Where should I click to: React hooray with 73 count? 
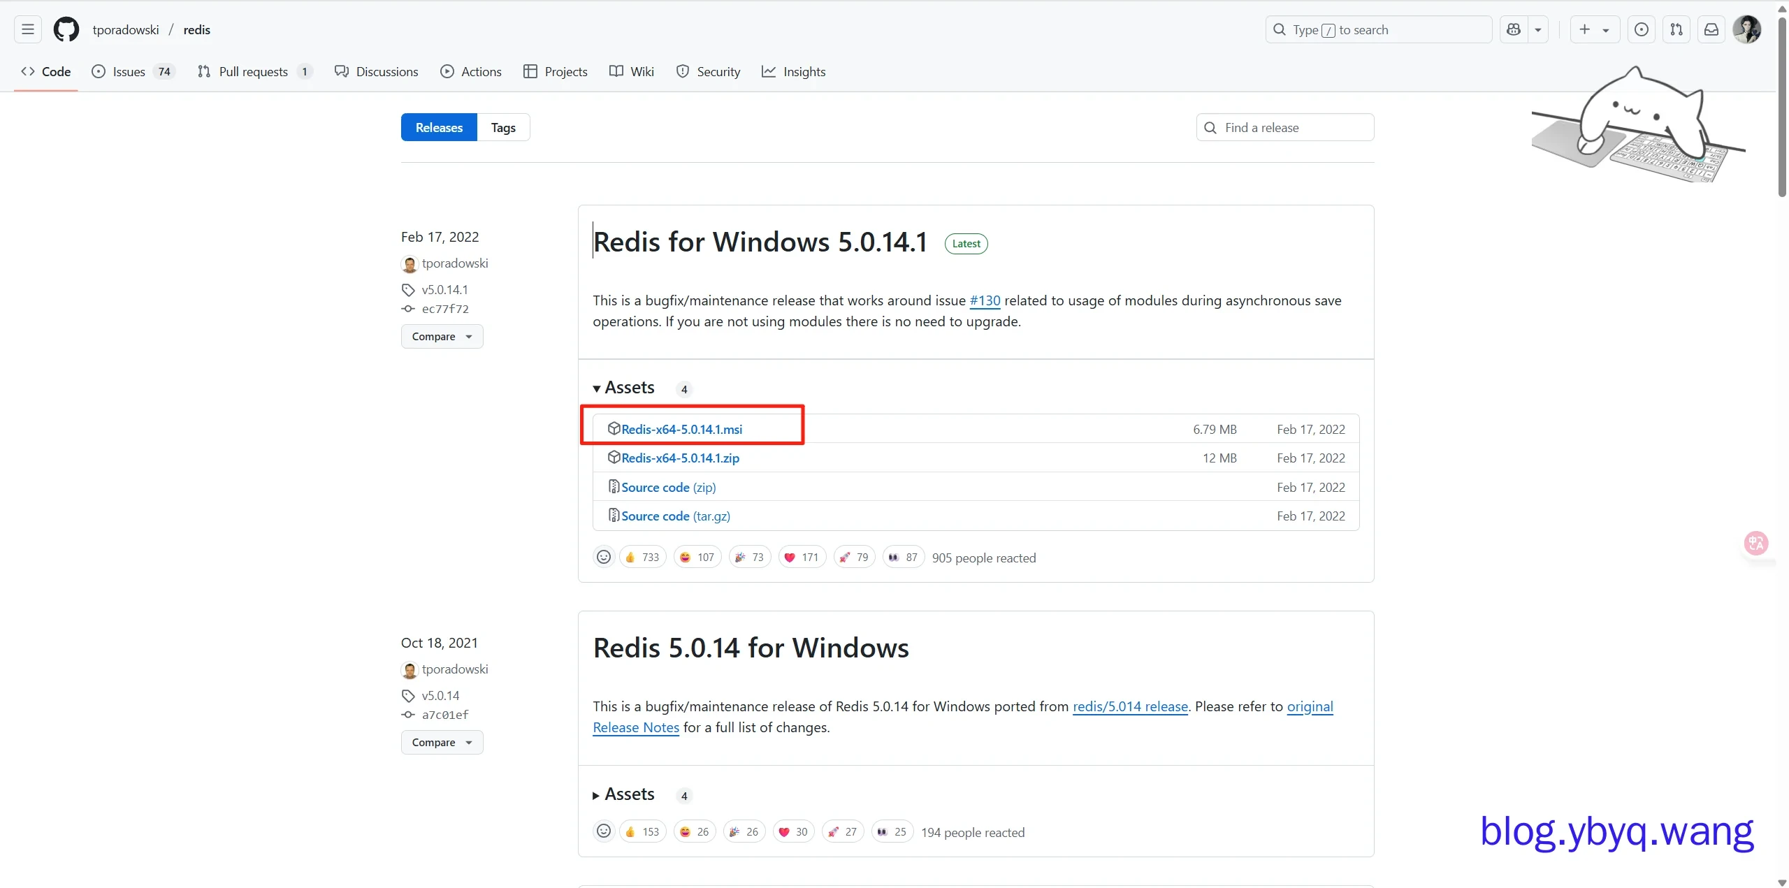click(750, 557)
